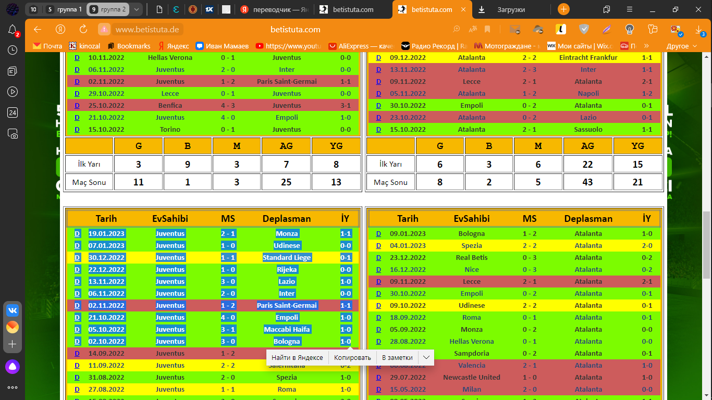
Task: Click Копировать in the popup
Action: pyautogui.click(x=352, y=357)
